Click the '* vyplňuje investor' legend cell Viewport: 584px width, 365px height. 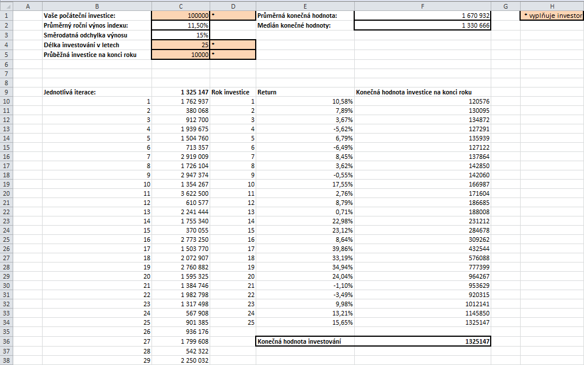coord(552,16)
